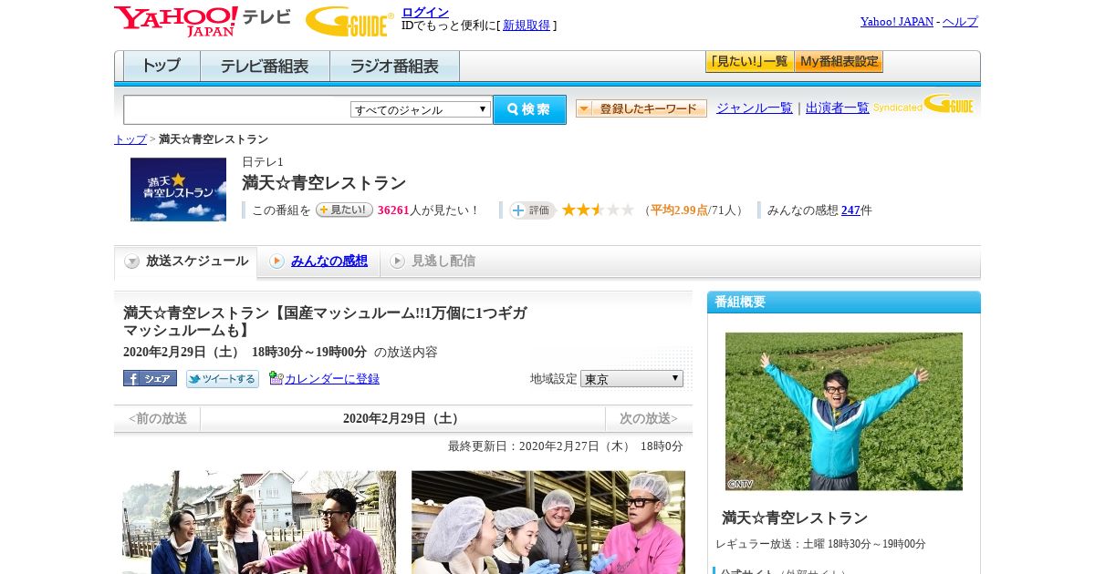The image size is (1095, 574).
Task: Click the calendar icon beside カレンダーに登録
Action: (x=276, y=378)
